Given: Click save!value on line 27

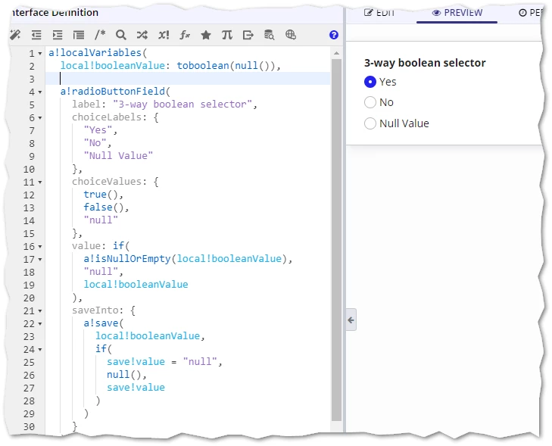Looking at the screenshot, I should tap(136, 388).
